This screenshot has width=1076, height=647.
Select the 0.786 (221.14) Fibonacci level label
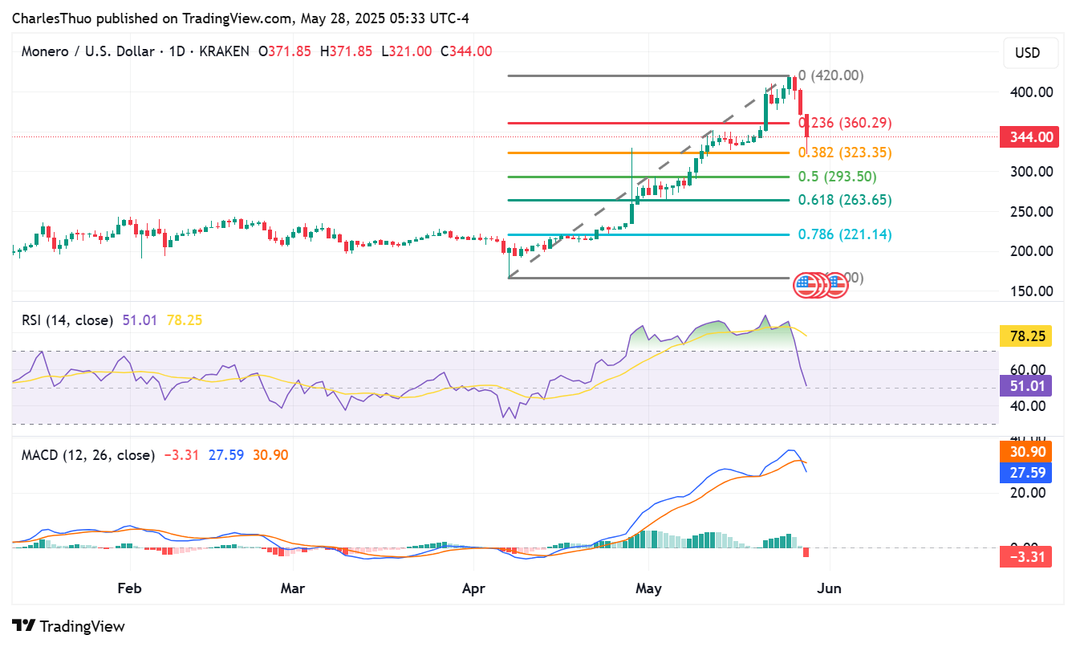pos(845,234)
